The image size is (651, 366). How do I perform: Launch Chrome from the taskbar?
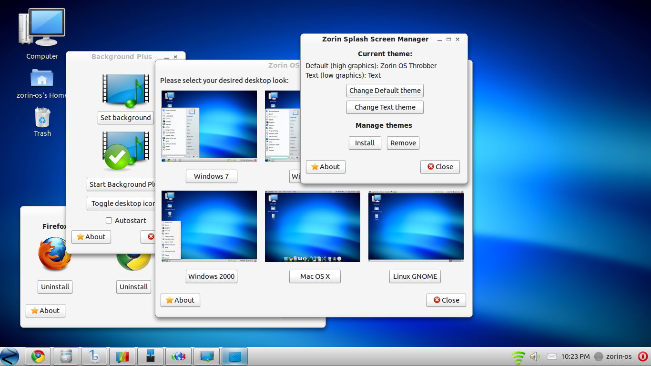38,356
